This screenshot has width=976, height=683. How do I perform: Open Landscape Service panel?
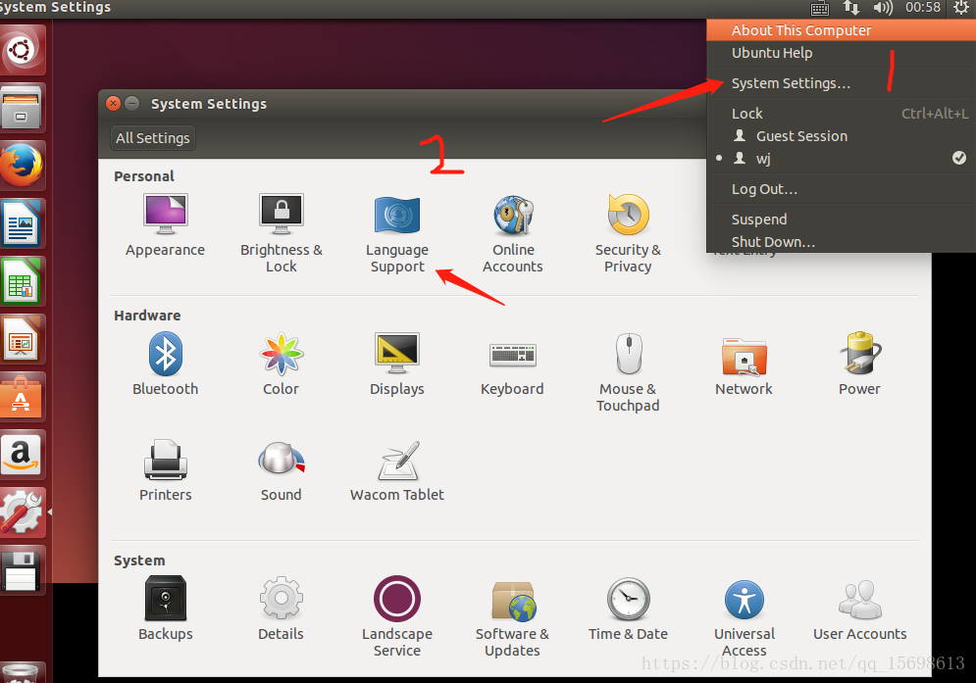pyautogui.click(x=397, y=615)
